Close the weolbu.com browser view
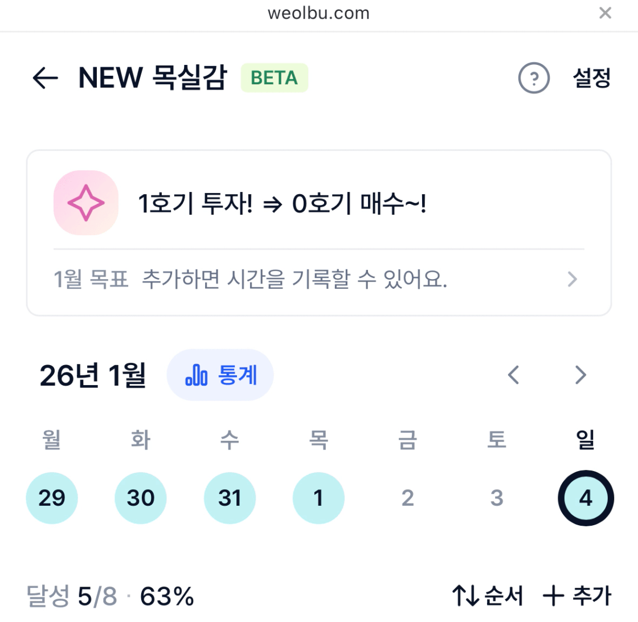Image resolution: width=638 pixels, height=622 pixels. tap(605, 13)
